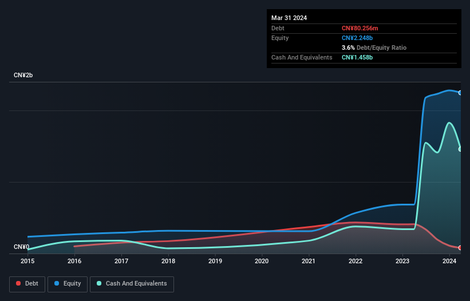Click the CN¥2b y-axis label
This screenshot has width=470, height=301.
(x=23, y=75)
